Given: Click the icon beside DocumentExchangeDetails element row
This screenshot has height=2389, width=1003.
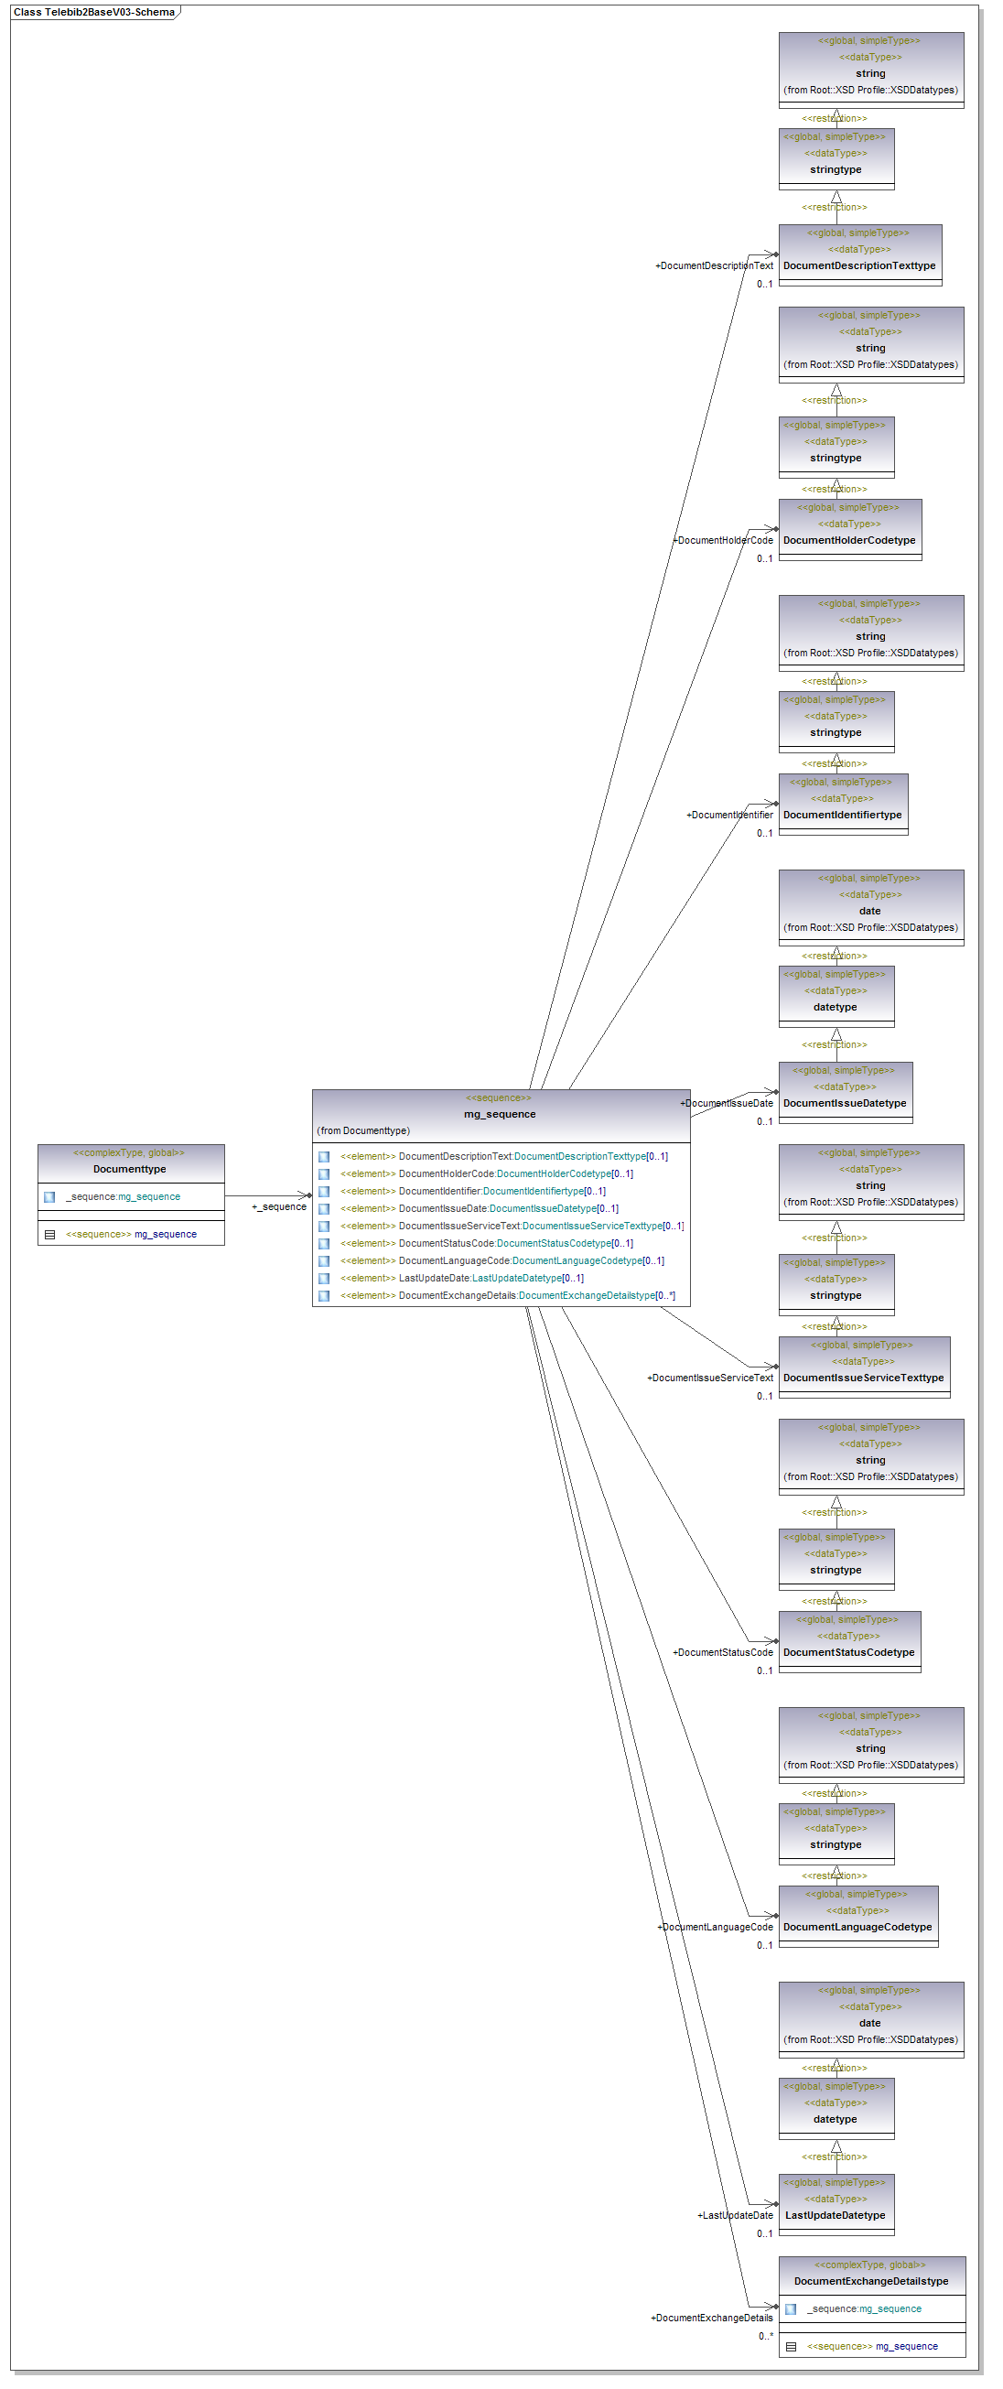Looking at the screenshot, I should pos(324,1295).
